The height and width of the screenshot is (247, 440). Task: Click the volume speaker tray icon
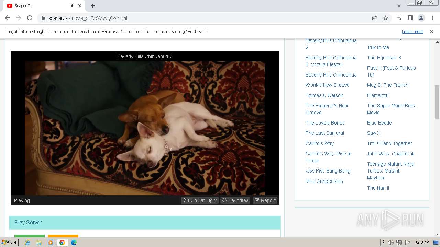click(391, 243)
